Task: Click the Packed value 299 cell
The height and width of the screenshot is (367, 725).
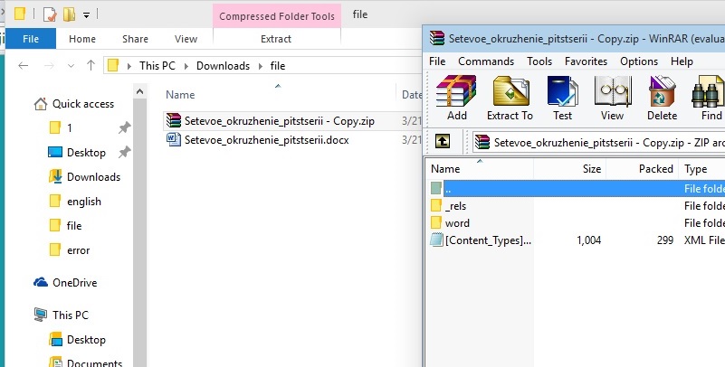Action: click(665, 240)
